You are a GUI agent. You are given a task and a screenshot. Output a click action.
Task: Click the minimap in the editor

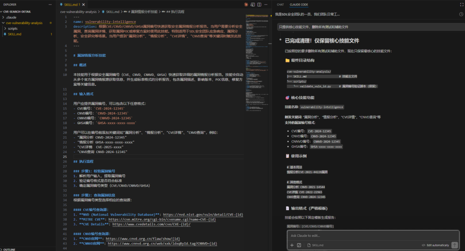[257, 63]
